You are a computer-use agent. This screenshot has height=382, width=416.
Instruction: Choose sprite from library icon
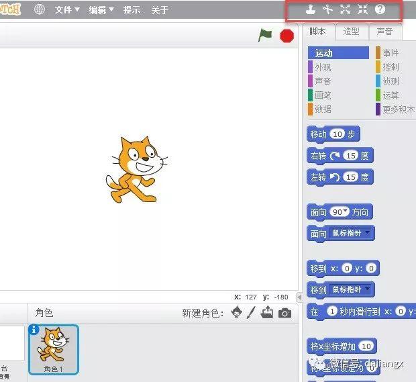click(x=236, y=312)
